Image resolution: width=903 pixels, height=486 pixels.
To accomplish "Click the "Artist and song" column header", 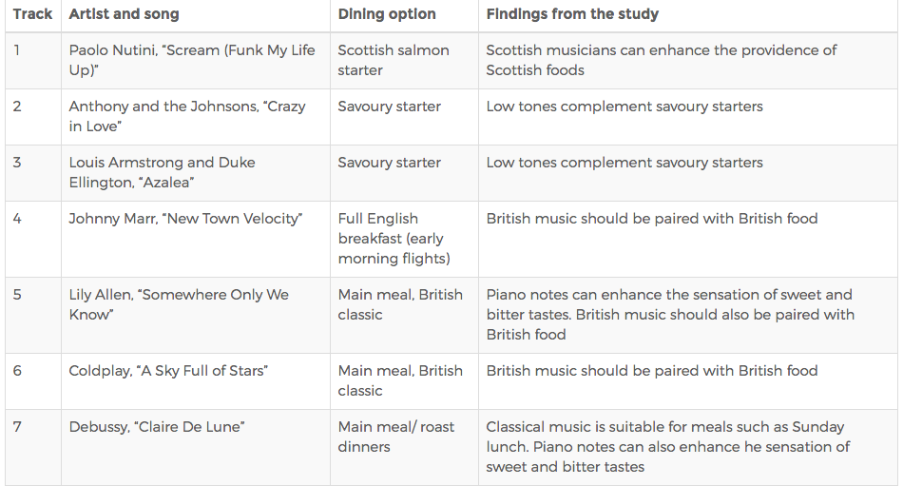I will point(124,14).
